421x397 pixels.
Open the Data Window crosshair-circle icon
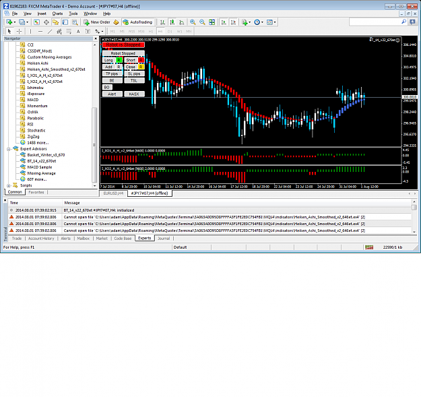pyautogui.click(x=46, y=22)
